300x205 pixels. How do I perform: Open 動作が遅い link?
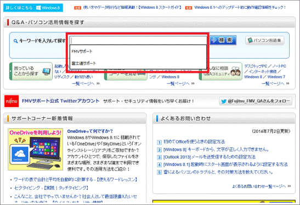[x=83, y=77]
